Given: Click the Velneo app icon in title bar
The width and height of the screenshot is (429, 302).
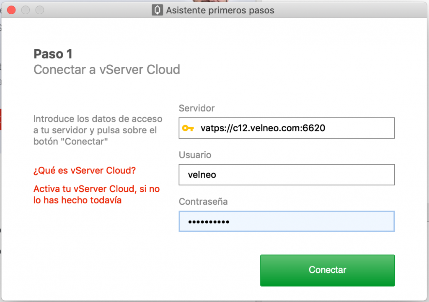Looking at the screenshot, I should pyautogui.click(x=158, y=10).
